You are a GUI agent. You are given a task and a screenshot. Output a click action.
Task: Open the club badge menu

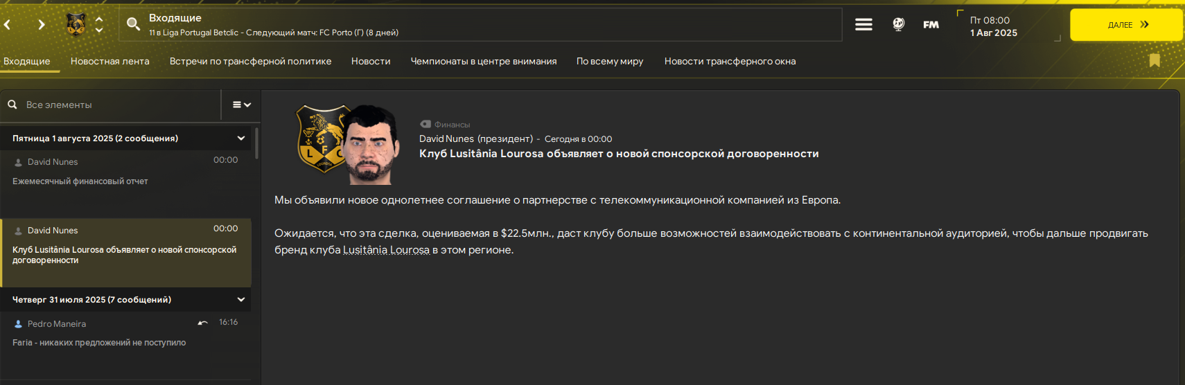[x=76, y=24]
